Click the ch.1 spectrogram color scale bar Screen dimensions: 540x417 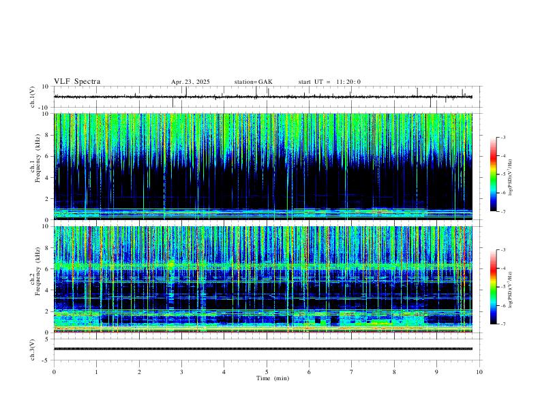point(493,174)
